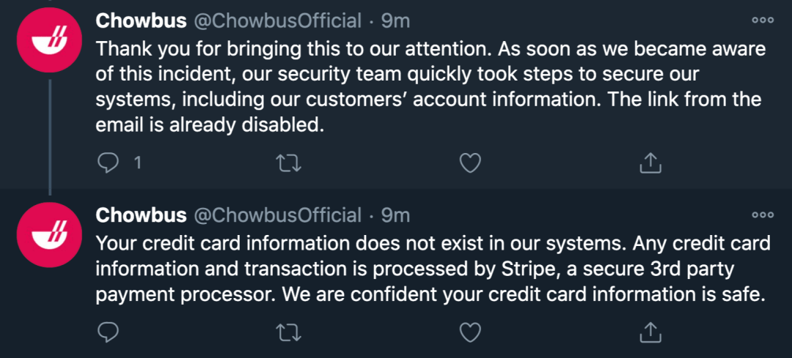792x358 pixels.
Task: Click @ChowbusOfficial handle in the first tweet
Action: click(x=276, y=21)
